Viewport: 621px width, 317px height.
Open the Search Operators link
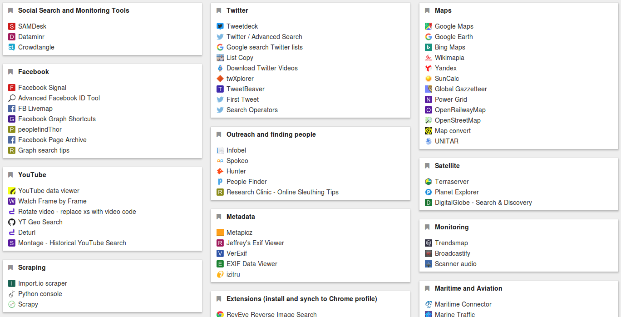pos(252,110)
